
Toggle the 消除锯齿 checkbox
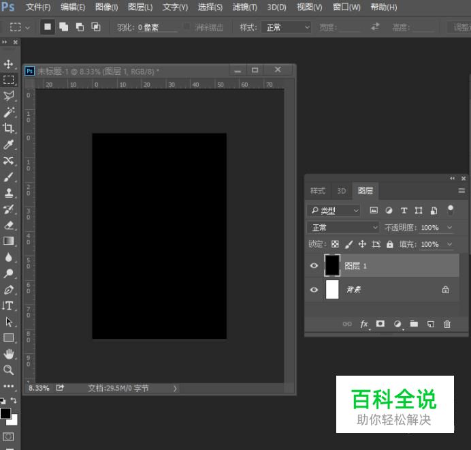[x=186, y=27]
